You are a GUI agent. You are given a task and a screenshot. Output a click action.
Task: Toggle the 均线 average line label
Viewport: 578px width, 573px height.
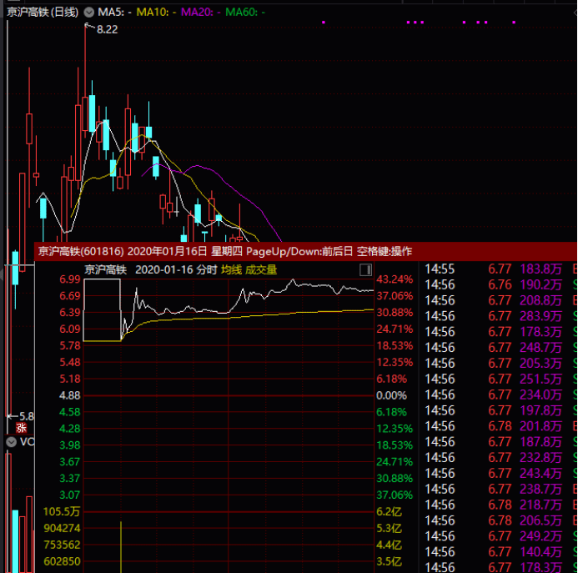click(231, 269)
